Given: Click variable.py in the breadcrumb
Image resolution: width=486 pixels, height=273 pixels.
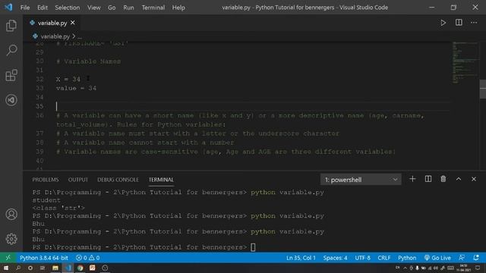Looking at the screenshot, I should tap(55, 36).
